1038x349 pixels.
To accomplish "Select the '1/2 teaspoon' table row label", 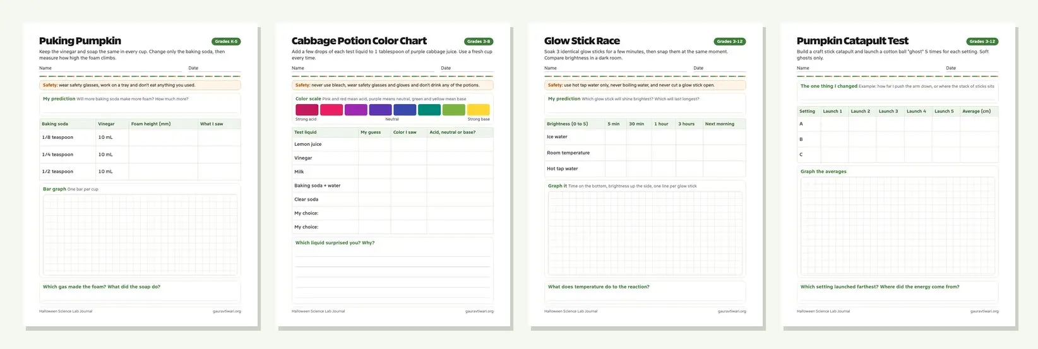I will 57,172.
